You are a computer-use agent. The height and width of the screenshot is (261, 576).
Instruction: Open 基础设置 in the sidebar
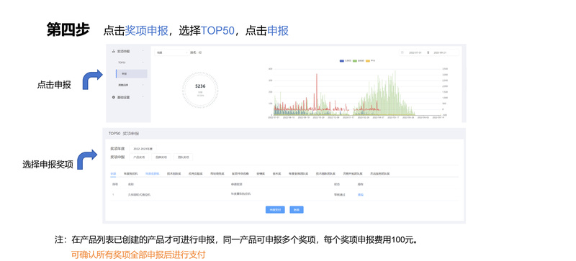coord(124,97)
